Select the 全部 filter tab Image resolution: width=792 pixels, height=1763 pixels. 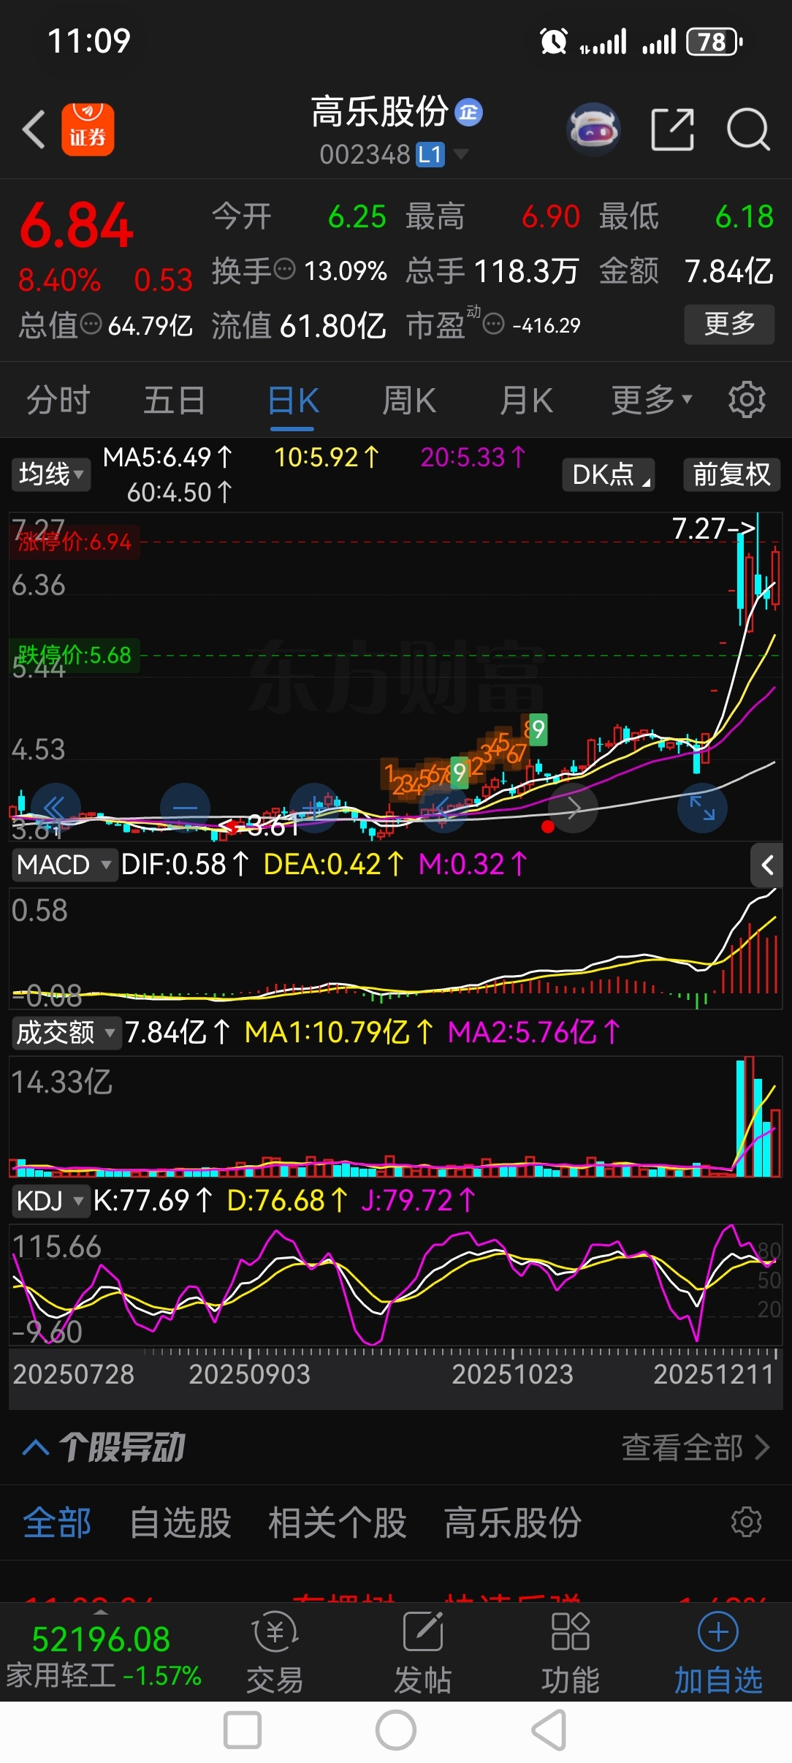(x=57, y=1523)
